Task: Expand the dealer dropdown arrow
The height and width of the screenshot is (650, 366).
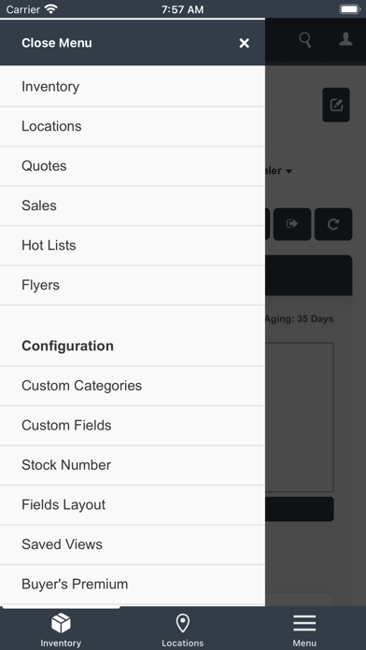Action: pos(289,171)
